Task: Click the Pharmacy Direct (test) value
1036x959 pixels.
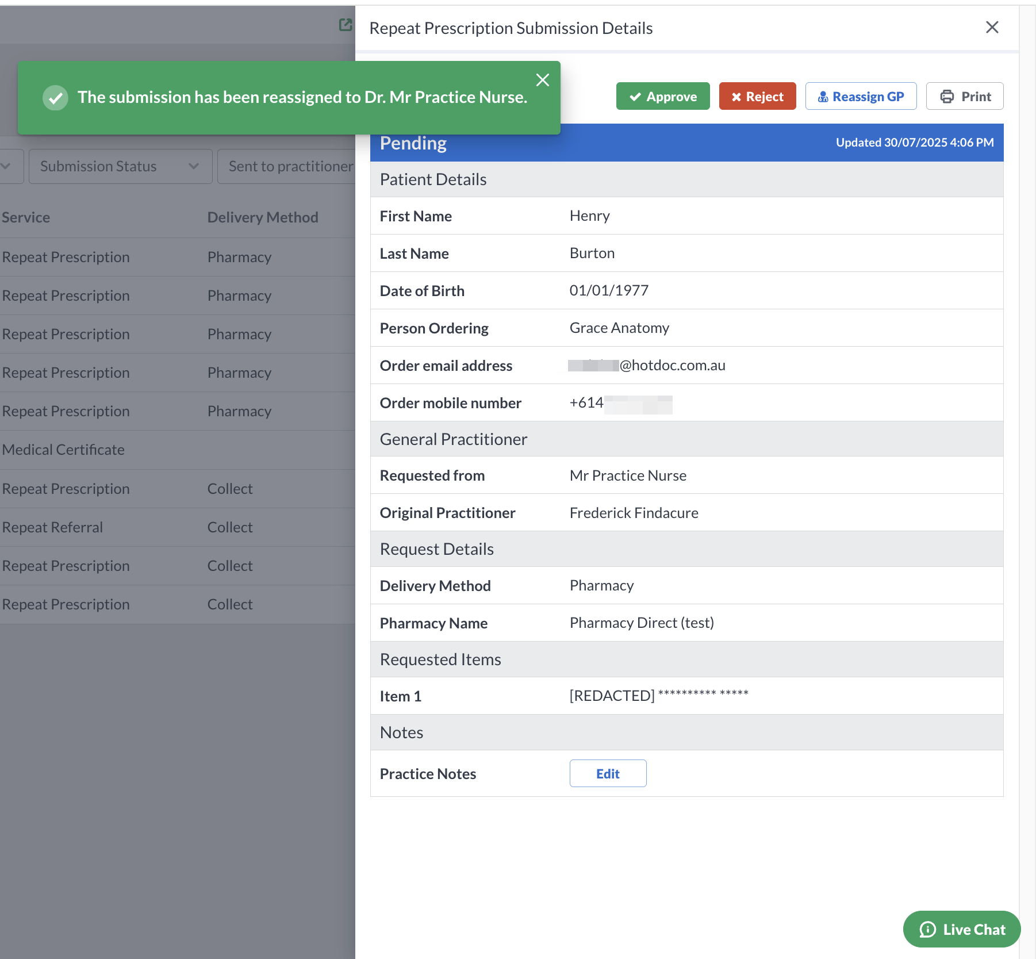Action: click(642, 623)
